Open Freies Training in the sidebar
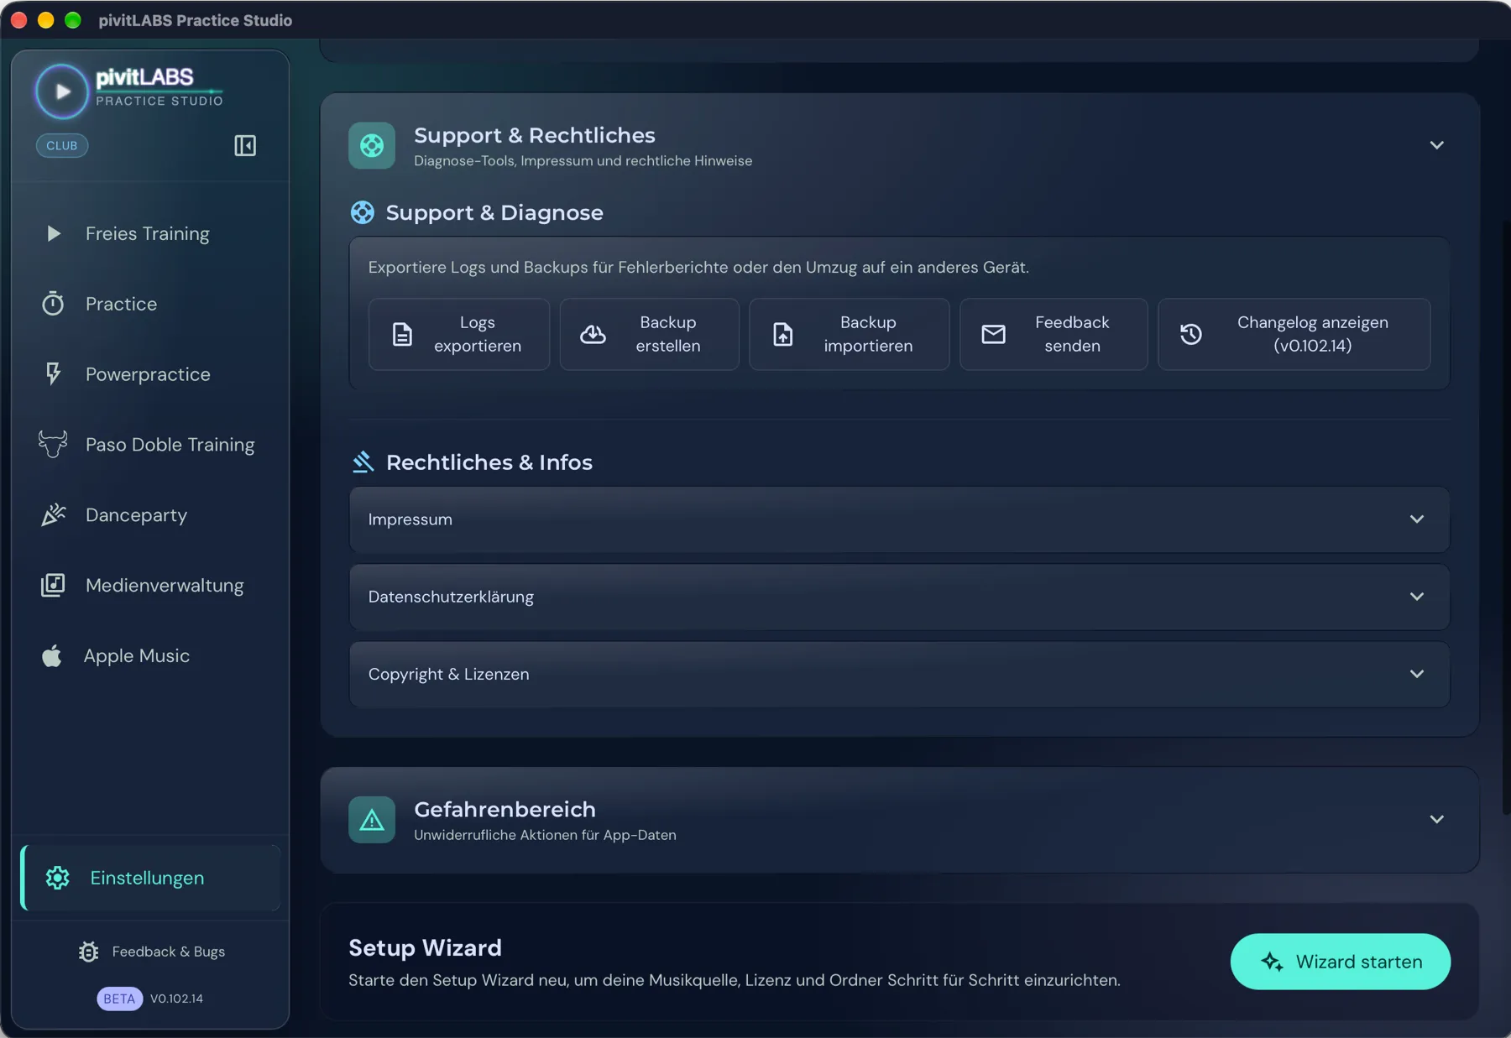 (150, 233)
